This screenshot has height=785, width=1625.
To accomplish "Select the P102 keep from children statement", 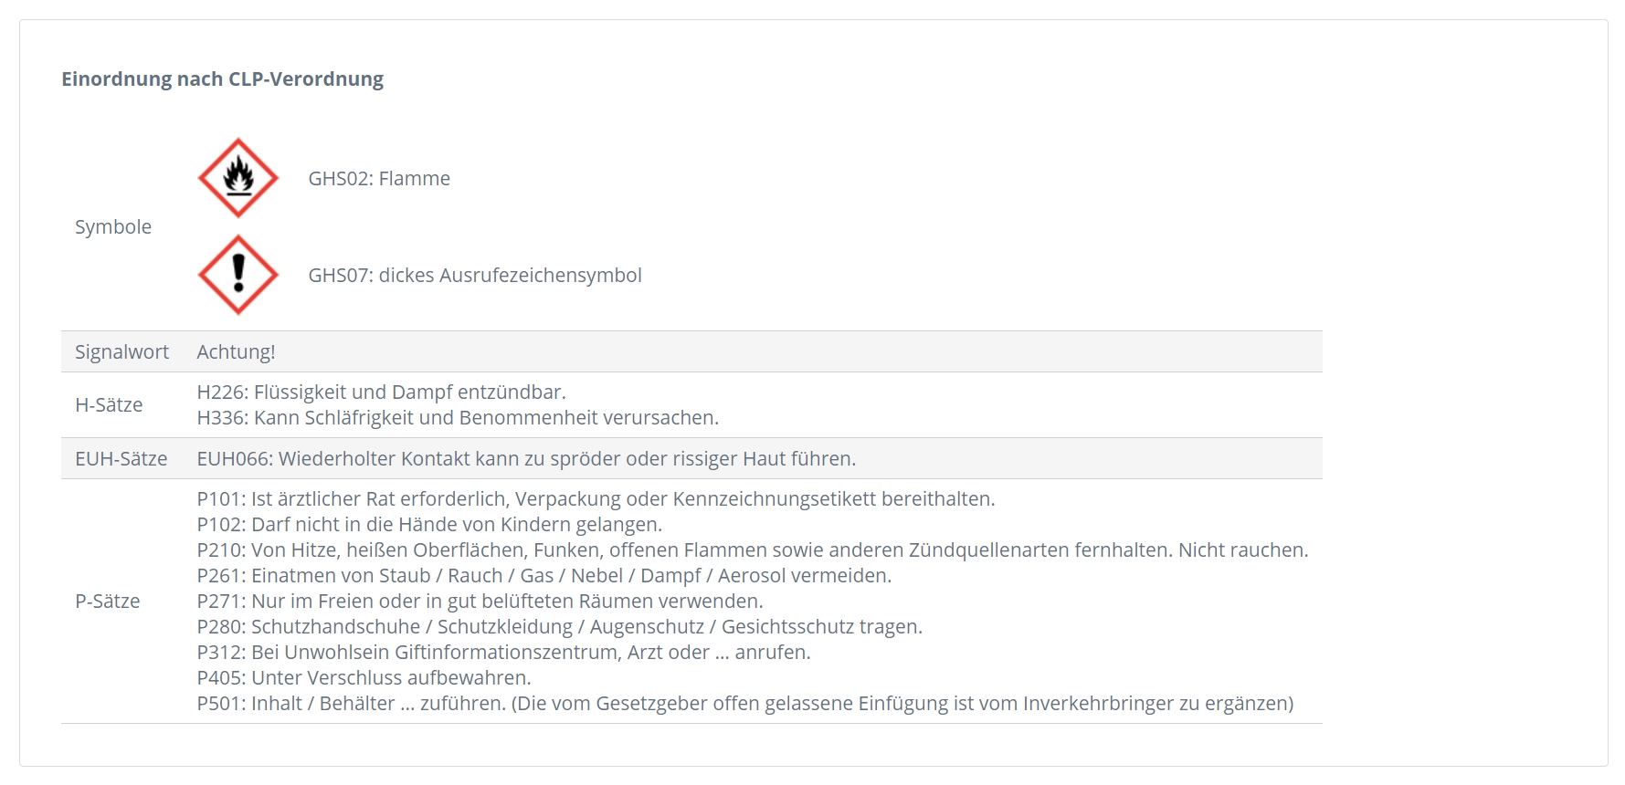I will [x=429, y=525].
